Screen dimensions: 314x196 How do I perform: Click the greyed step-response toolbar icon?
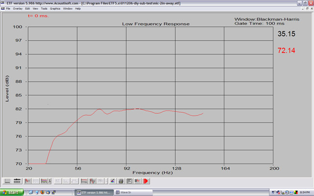74,181
